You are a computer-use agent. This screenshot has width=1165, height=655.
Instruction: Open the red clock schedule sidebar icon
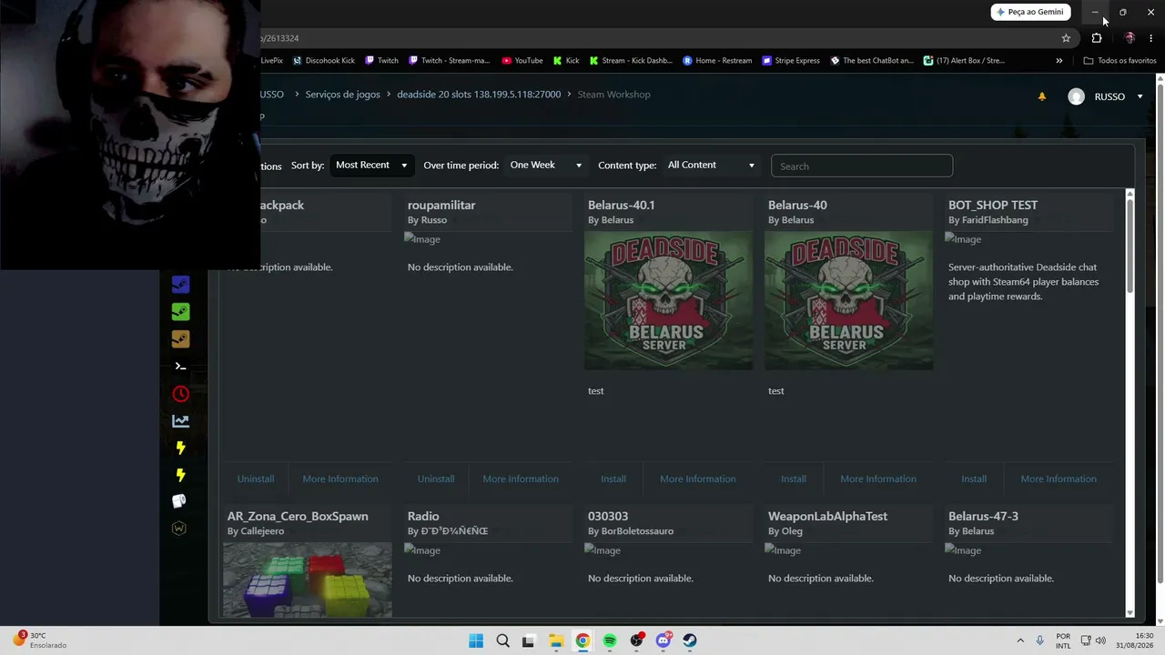tap(180, 394)
